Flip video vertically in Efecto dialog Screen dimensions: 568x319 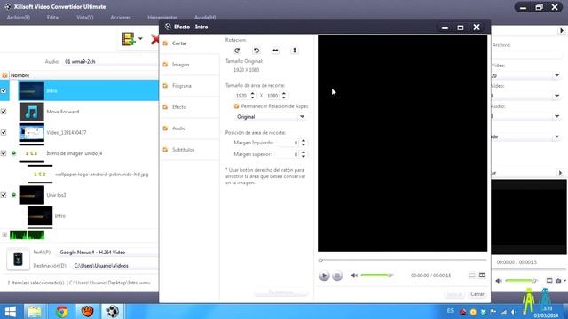coord(295,51)
